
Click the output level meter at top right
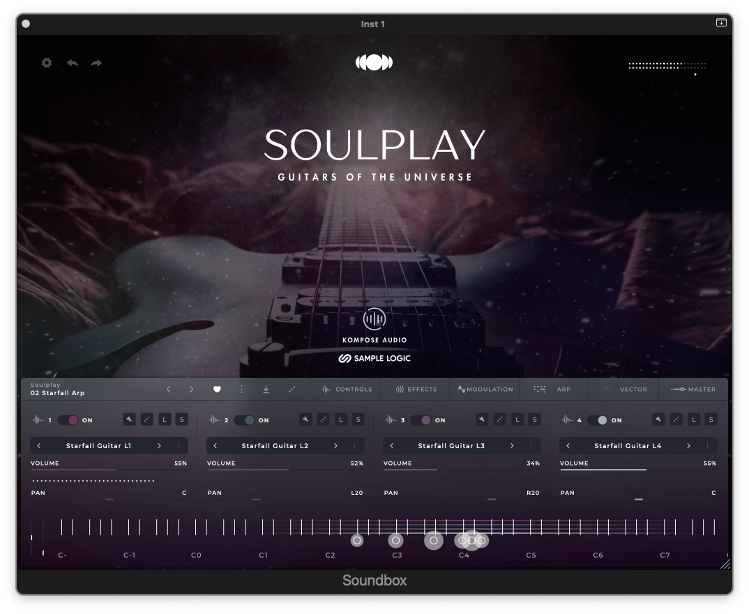pos(667,67)
